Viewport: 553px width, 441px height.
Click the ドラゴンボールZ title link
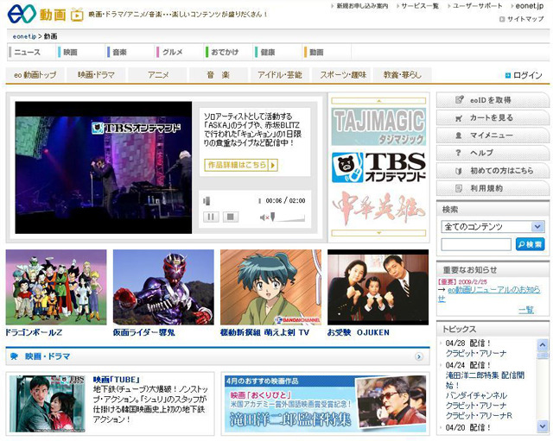[34, 332]
